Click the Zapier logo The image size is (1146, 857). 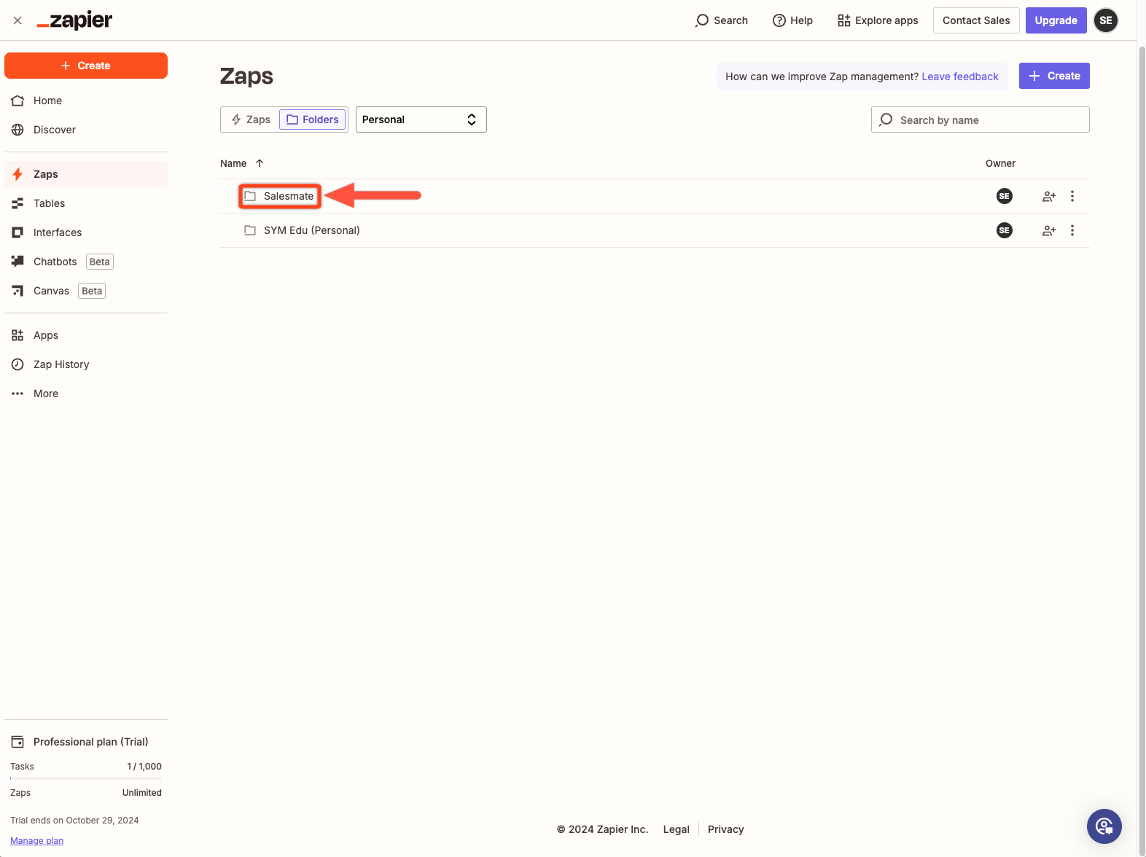(x=75, y=20)
